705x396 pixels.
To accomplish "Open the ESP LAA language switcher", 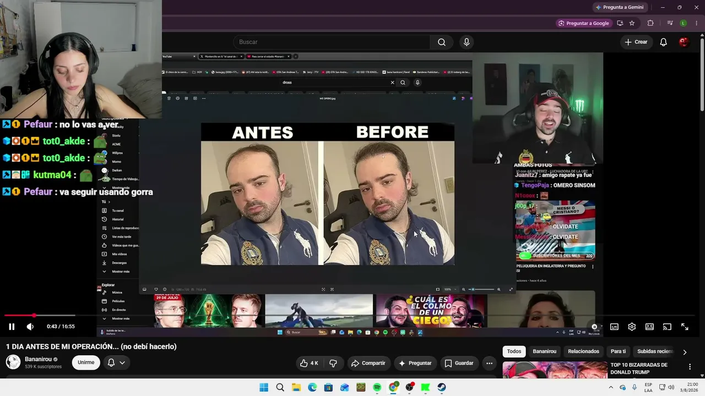I will pos(648,387).
